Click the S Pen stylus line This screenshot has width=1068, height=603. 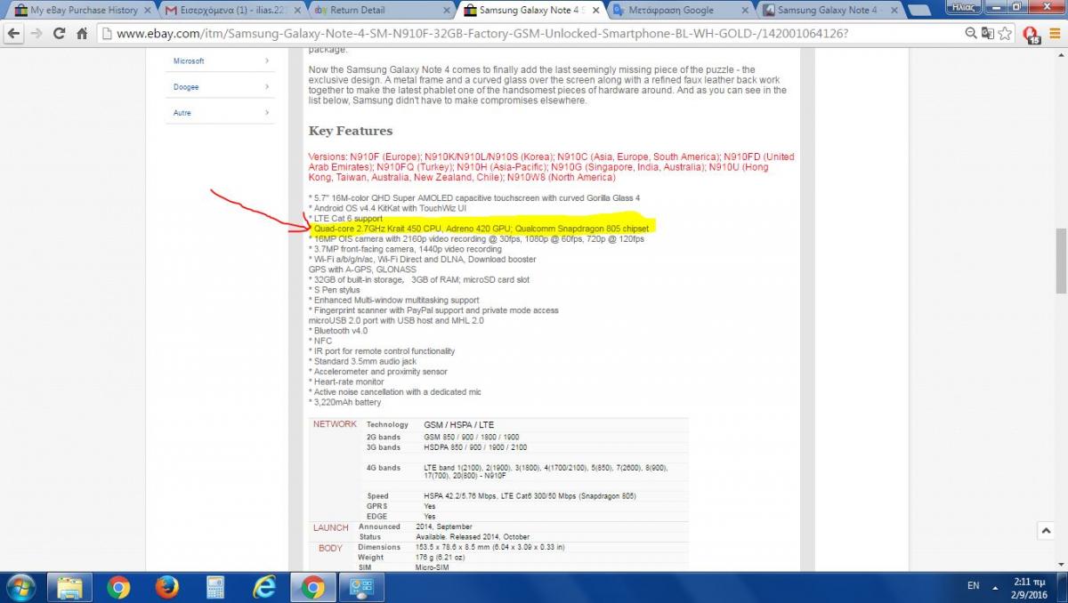[x=335, y=290]
